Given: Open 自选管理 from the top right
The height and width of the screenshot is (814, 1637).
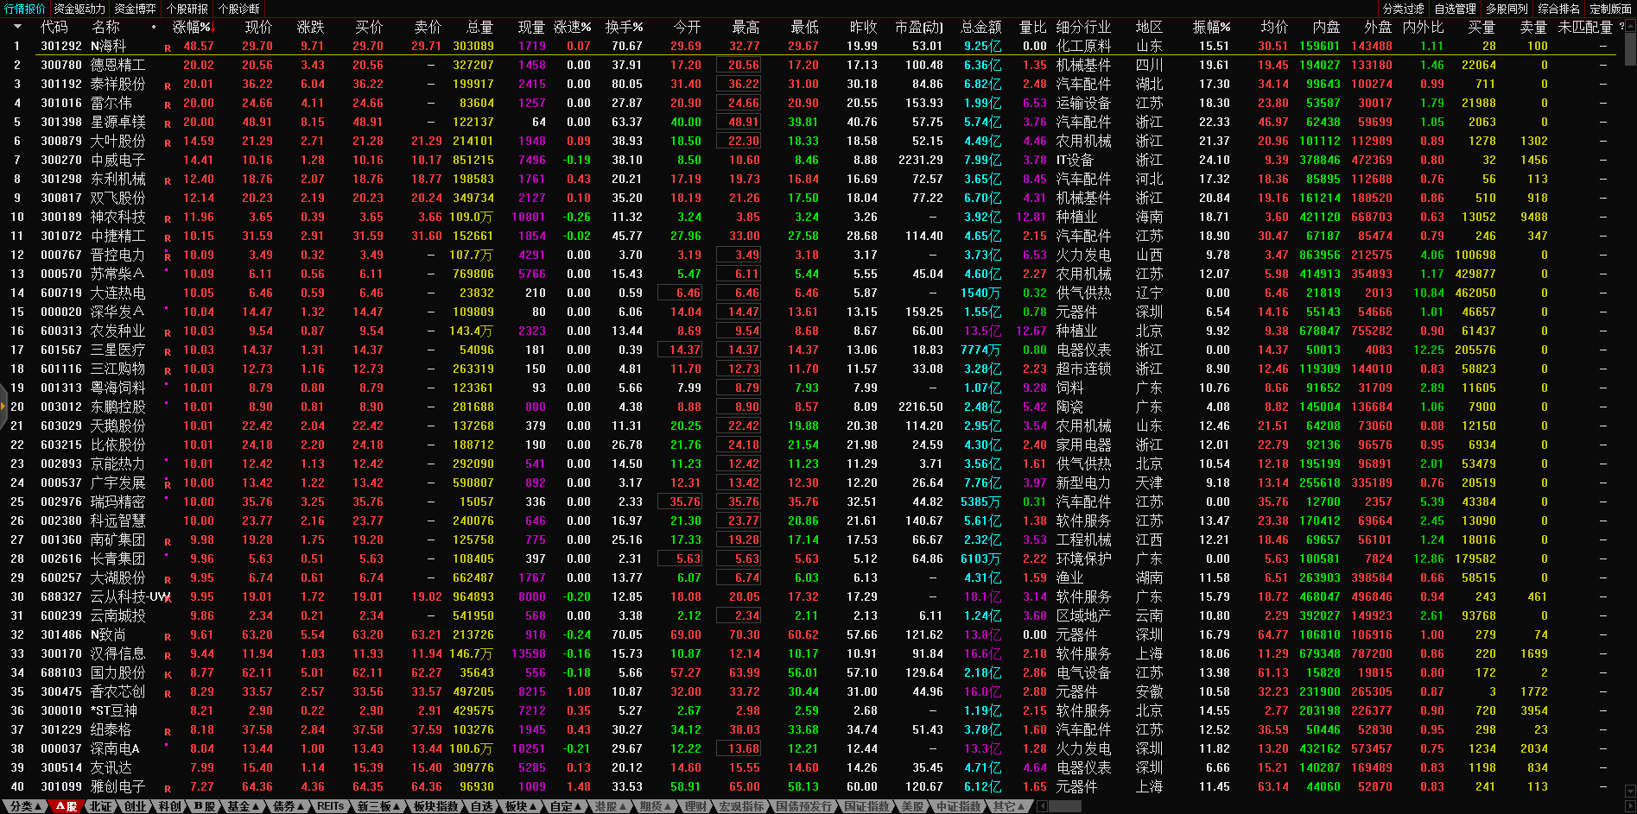Looking at the screenshot, I should point(1455,9).
